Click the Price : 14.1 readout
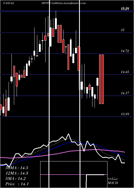Screen dimensions: 134x188 pyautogui.click(x=17, y=184)
